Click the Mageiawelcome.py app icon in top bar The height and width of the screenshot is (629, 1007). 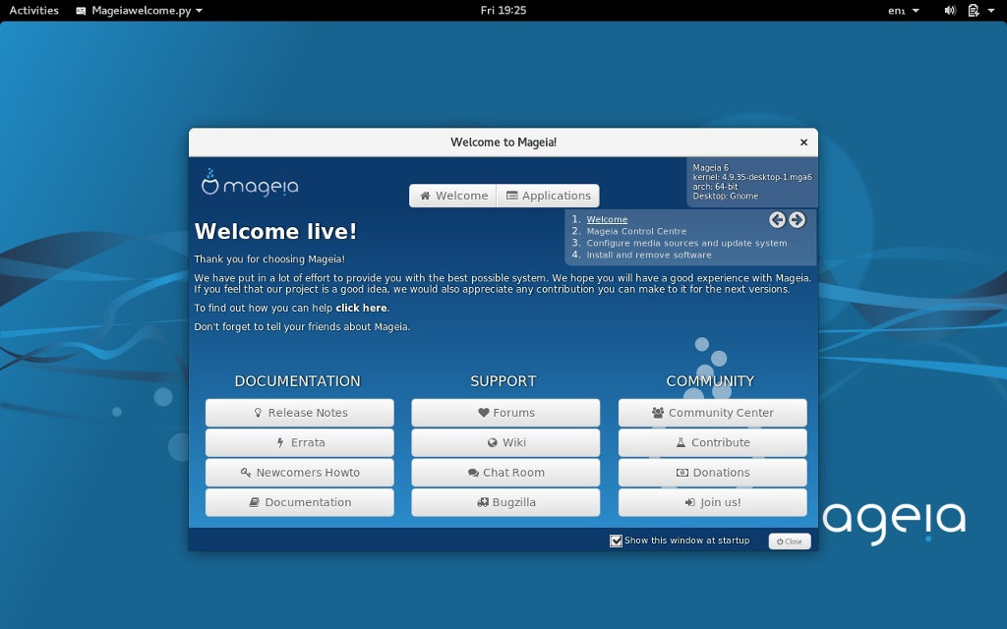81,11
